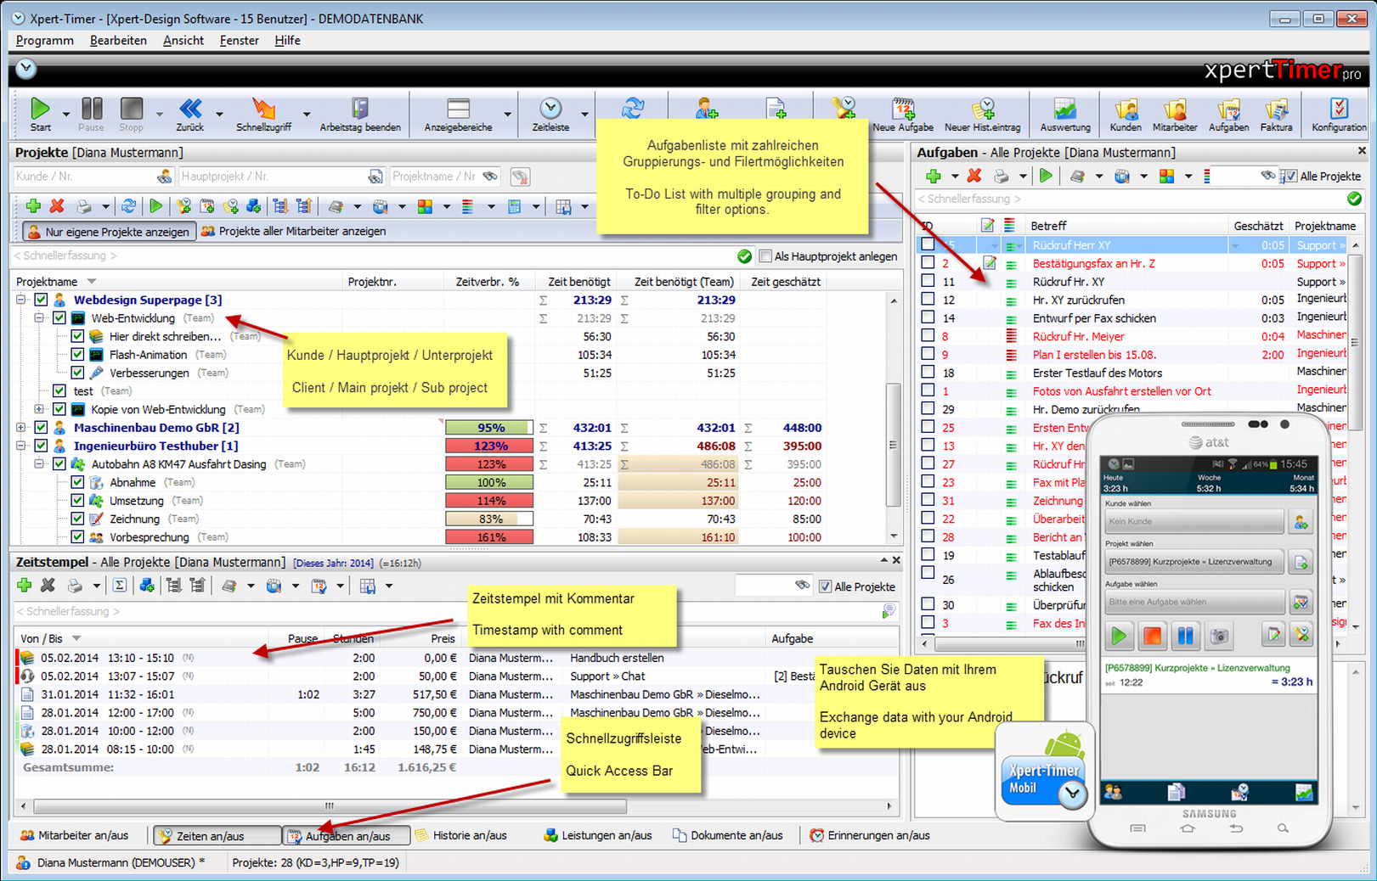The width and height of the screenshot is (1377, 881).
Task: Click Aufgaben an/aus in the bottom bar
Action: click(x=345, y=835)
